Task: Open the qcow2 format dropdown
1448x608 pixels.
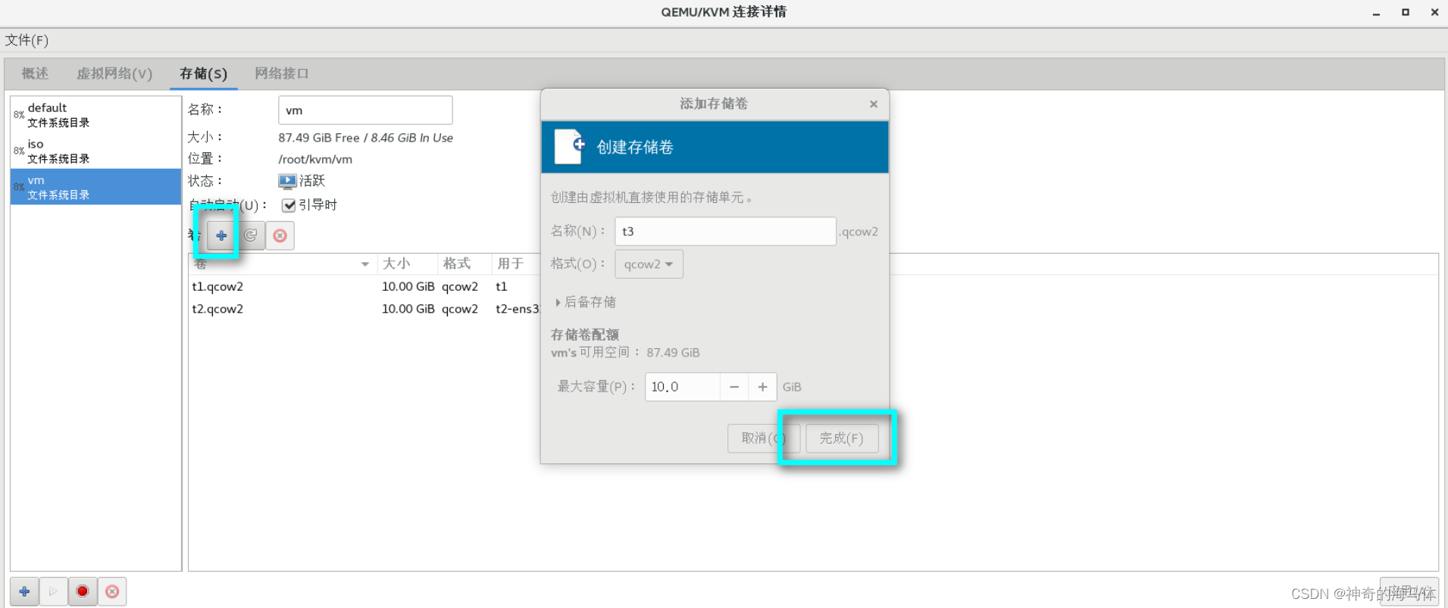Action: 649,264
